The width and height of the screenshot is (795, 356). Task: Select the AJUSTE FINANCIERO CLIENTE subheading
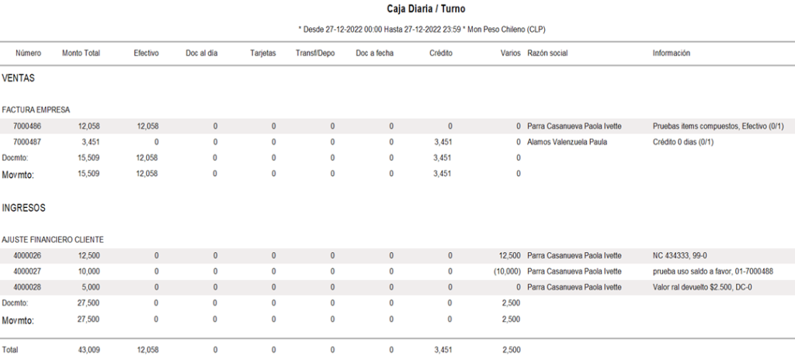point(53,240)
